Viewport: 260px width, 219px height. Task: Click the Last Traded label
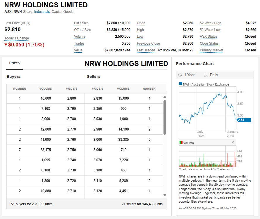146,50
